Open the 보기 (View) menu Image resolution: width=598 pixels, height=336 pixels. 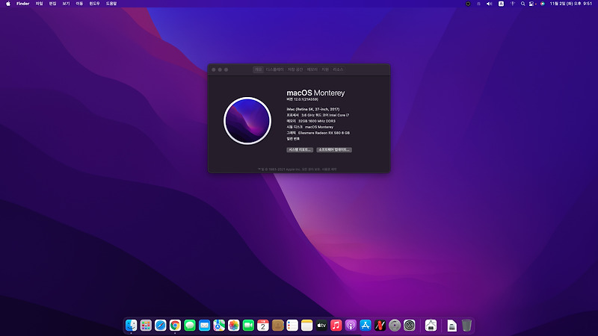tap(66, 4)
